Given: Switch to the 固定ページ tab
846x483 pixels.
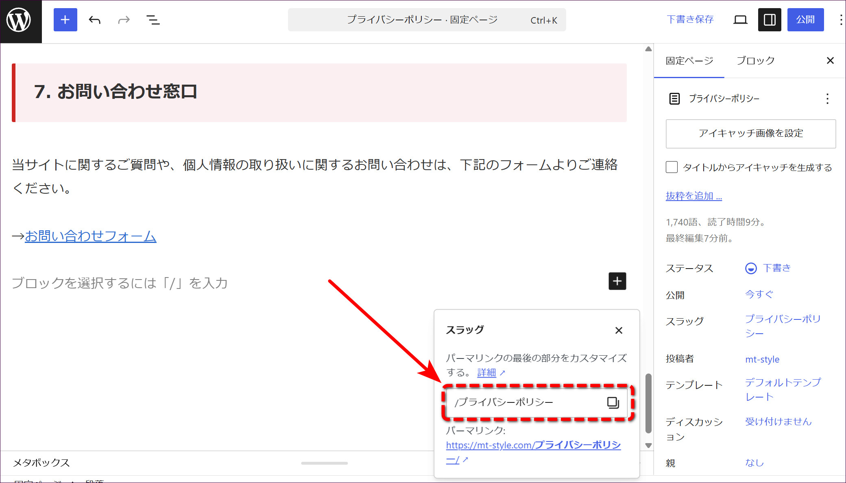Looking at the screenshot, I should point(689,61).
